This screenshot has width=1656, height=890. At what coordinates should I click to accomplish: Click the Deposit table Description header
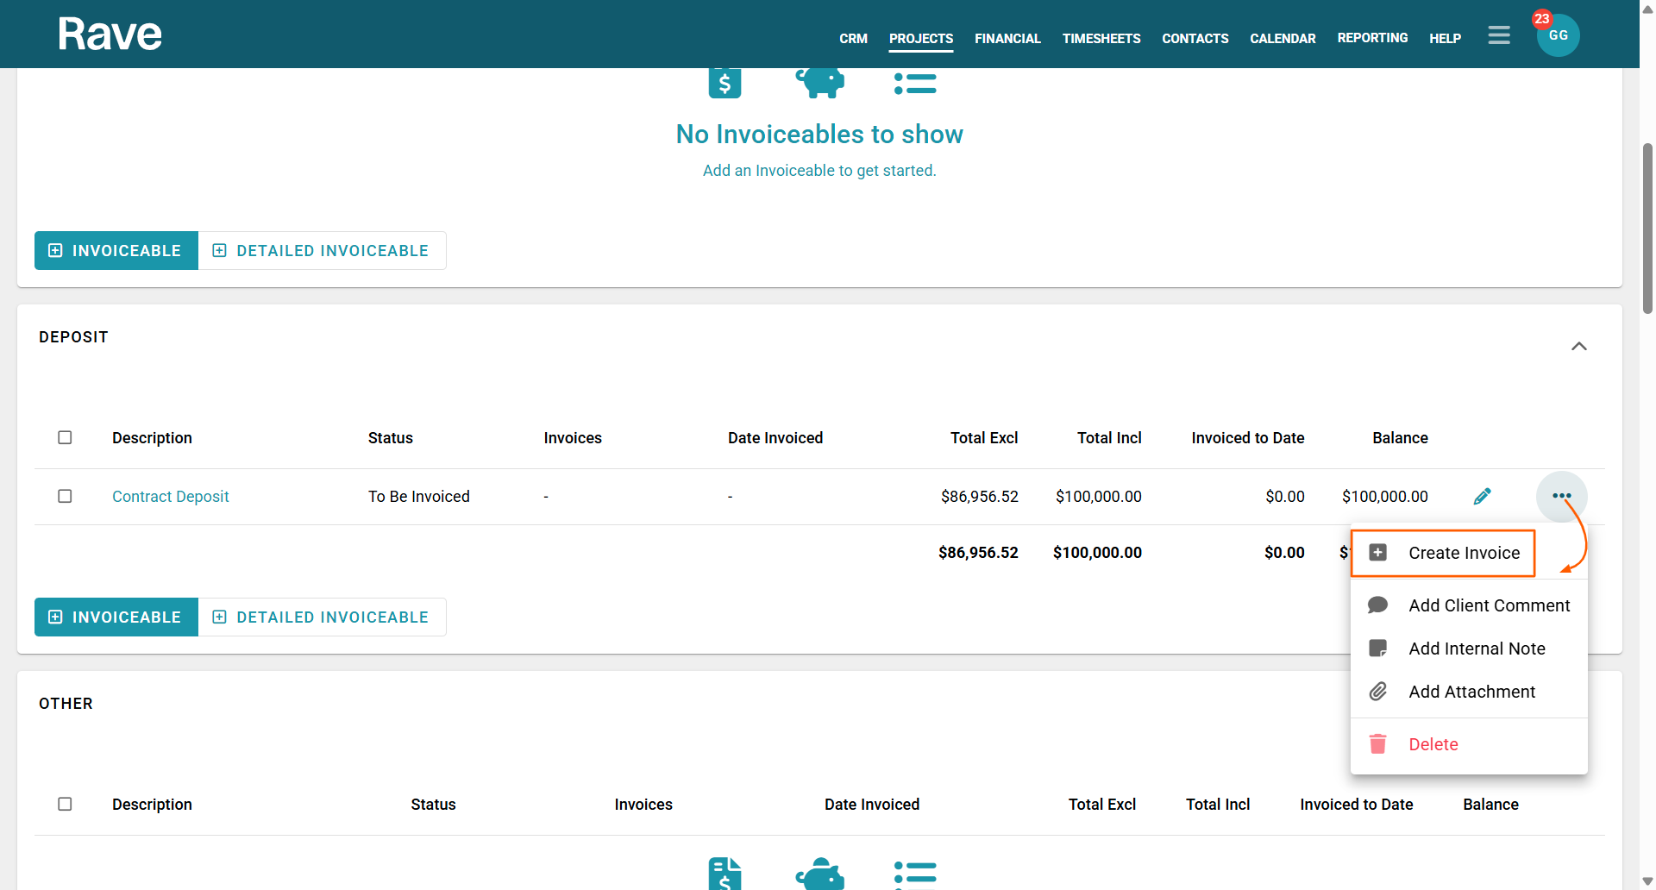tap(152, 437)
